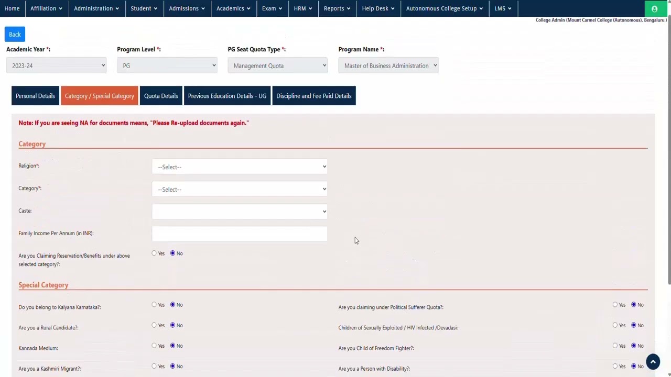Select Yes for Rural Candidate
Viewport: 671px width, 377px height.
click(x=154, y=325)
